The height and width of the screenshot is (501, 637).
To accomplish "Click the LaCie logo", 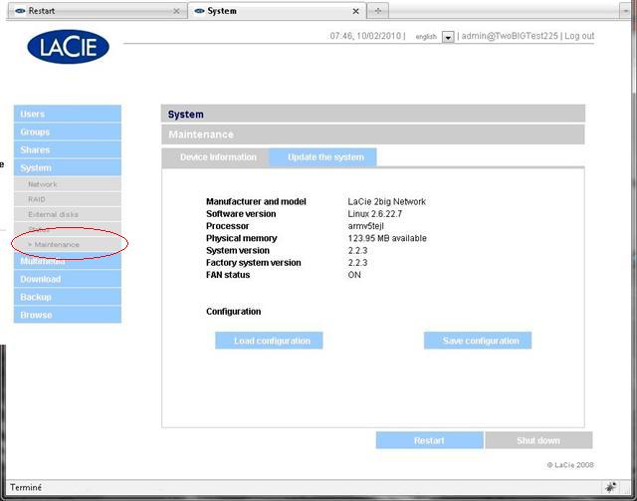I will point(68,46).
